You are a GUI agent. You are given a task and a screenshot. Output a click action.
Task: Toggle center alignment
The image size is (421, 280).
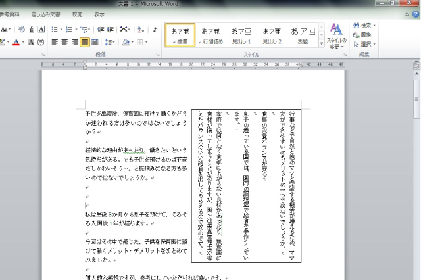pos(64,42)
